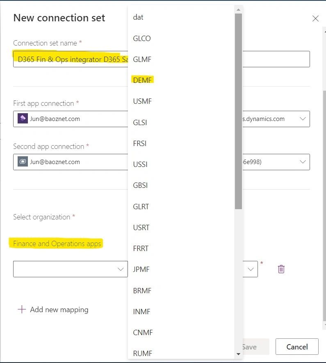The image size is (326, 363).
Task: Click Add new mapping
Action: click(x=59, y=309)
